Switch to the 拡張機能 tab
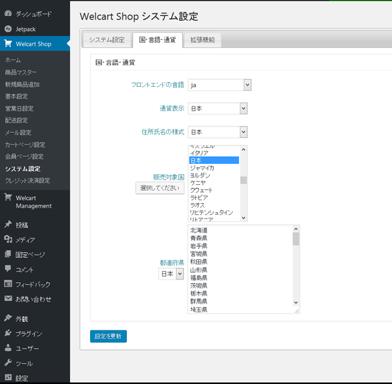This screenshot has height=384, width=392. (x=203, y=40)
